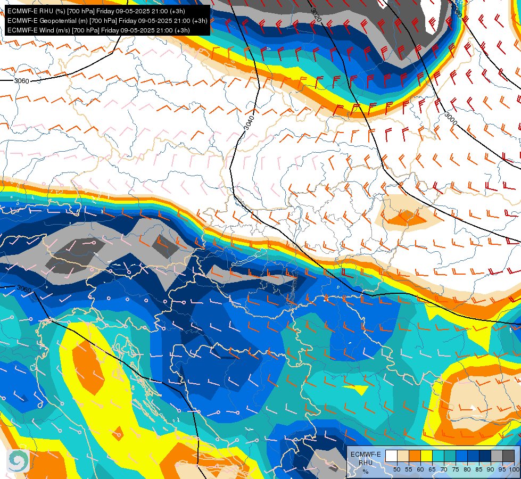The height and width of the screenshot is (479, 521).
Task: Click the ECMWF-E Wind (m/s) title line
Action: click(x=98, y=30)
